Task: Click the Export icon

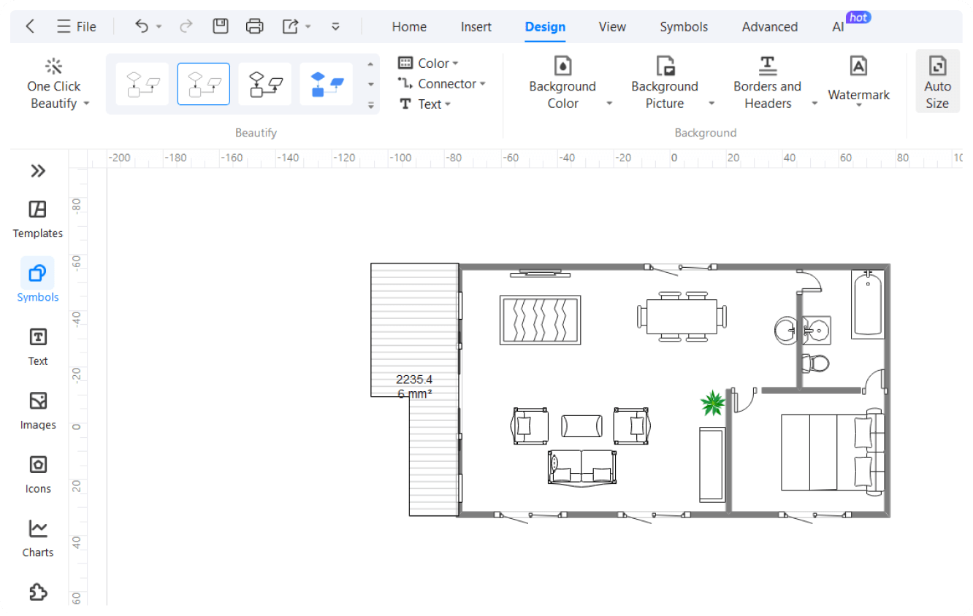Action: 290,26
